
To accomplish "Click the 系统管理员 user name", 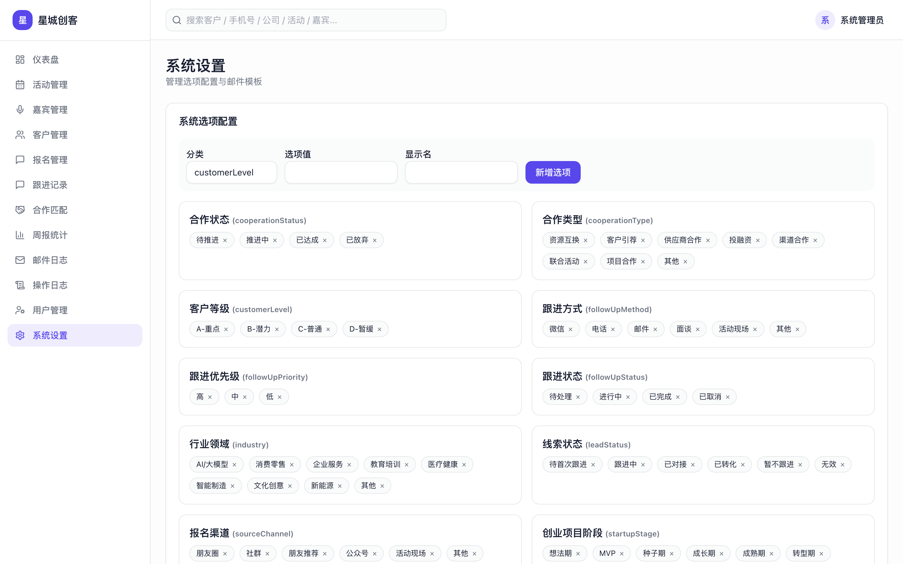I will 862,20.
